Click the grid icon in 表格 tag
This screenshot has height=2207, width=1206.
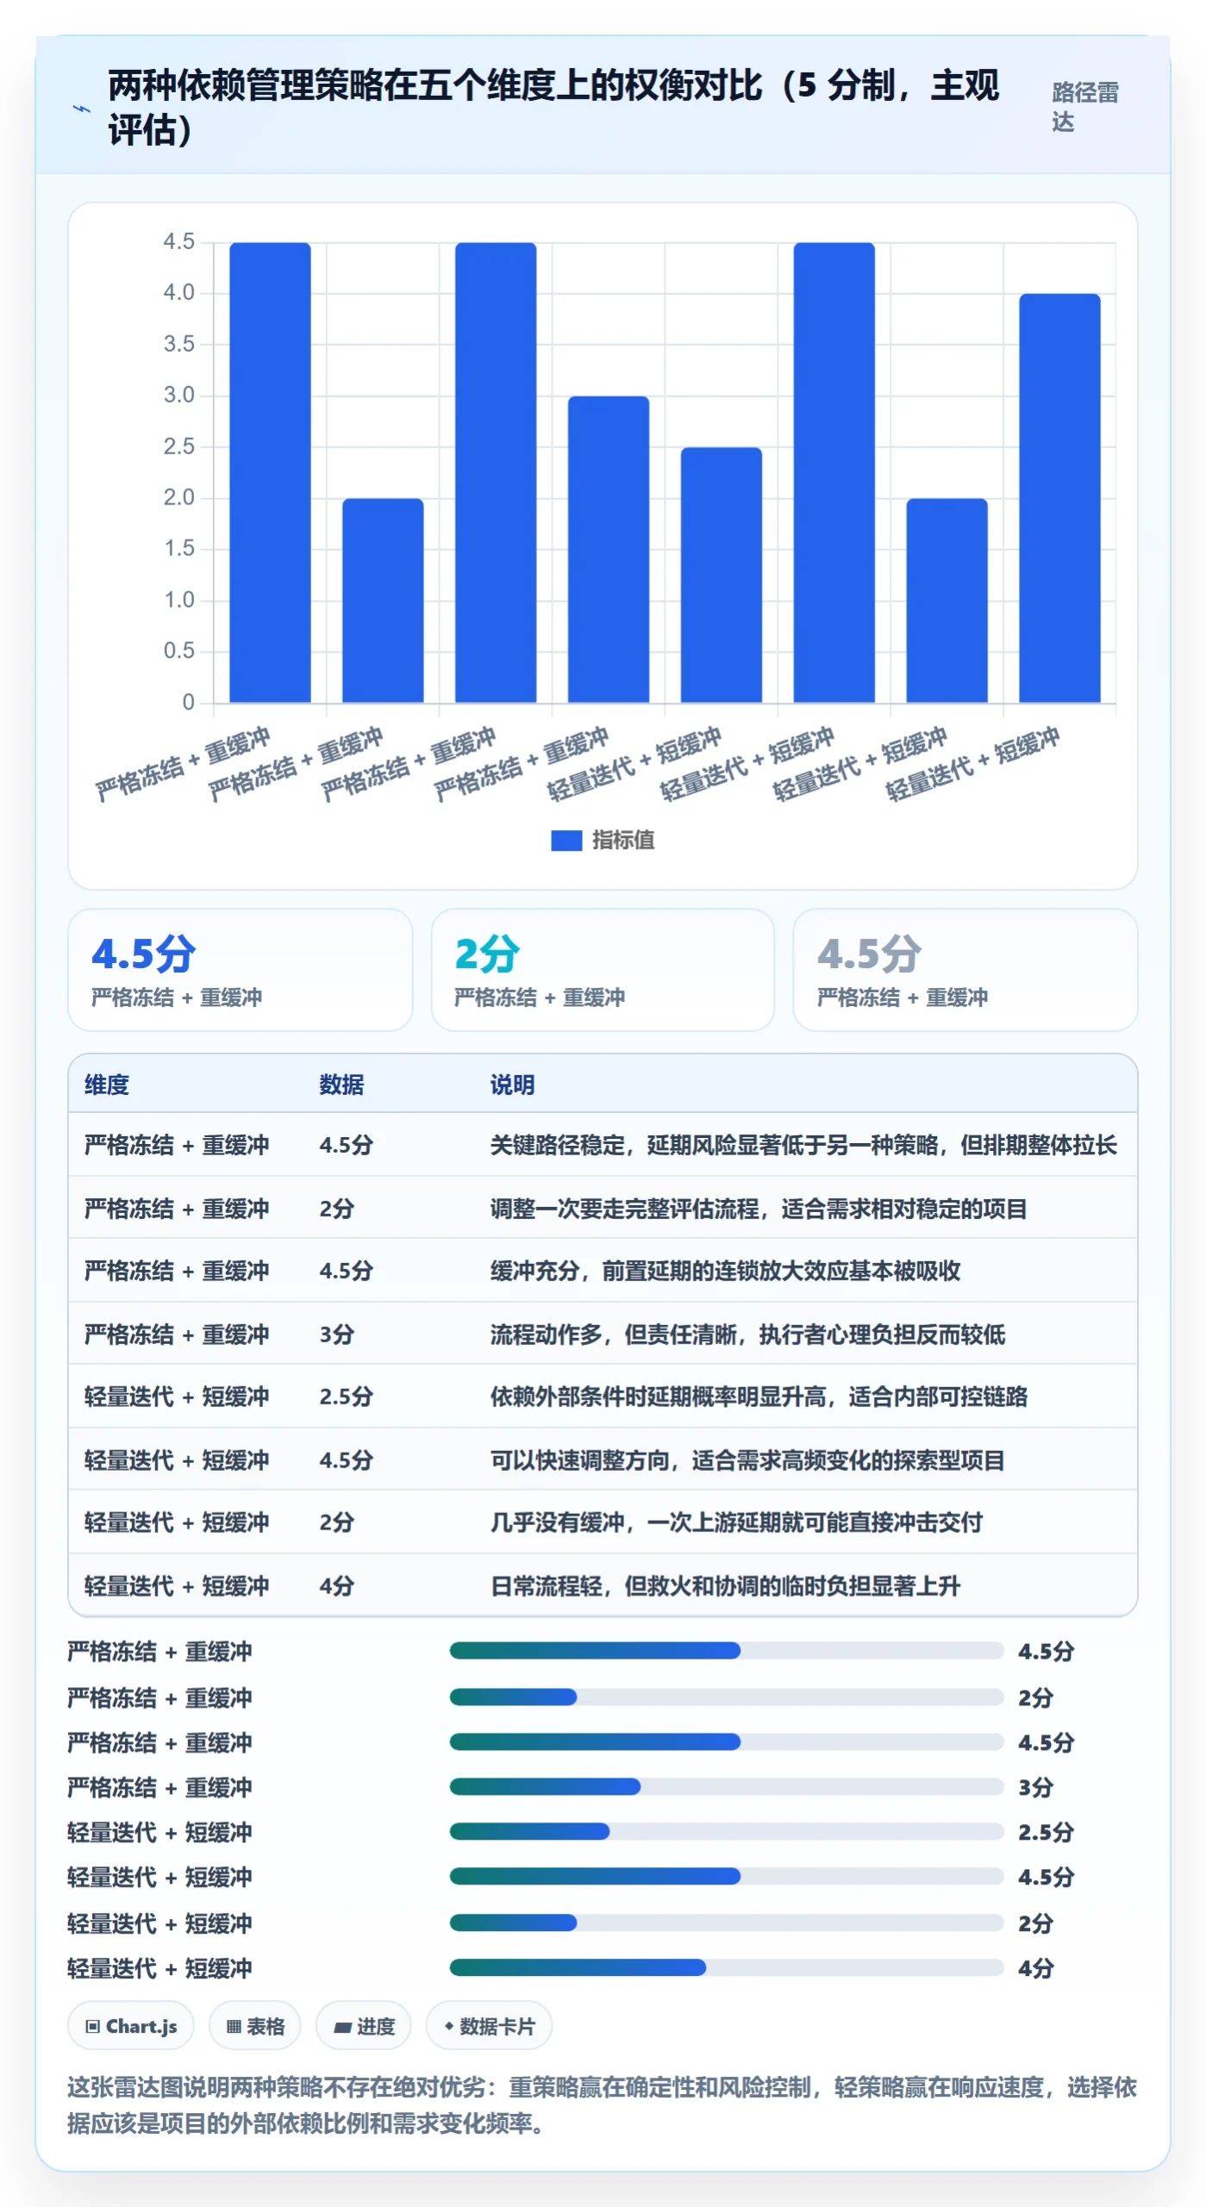pos(234,2026)
